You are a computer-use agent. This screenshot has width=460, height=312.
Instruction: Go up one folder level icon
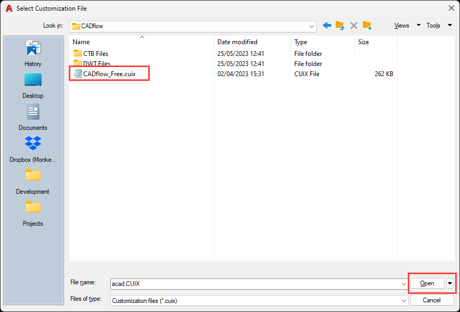340,26
